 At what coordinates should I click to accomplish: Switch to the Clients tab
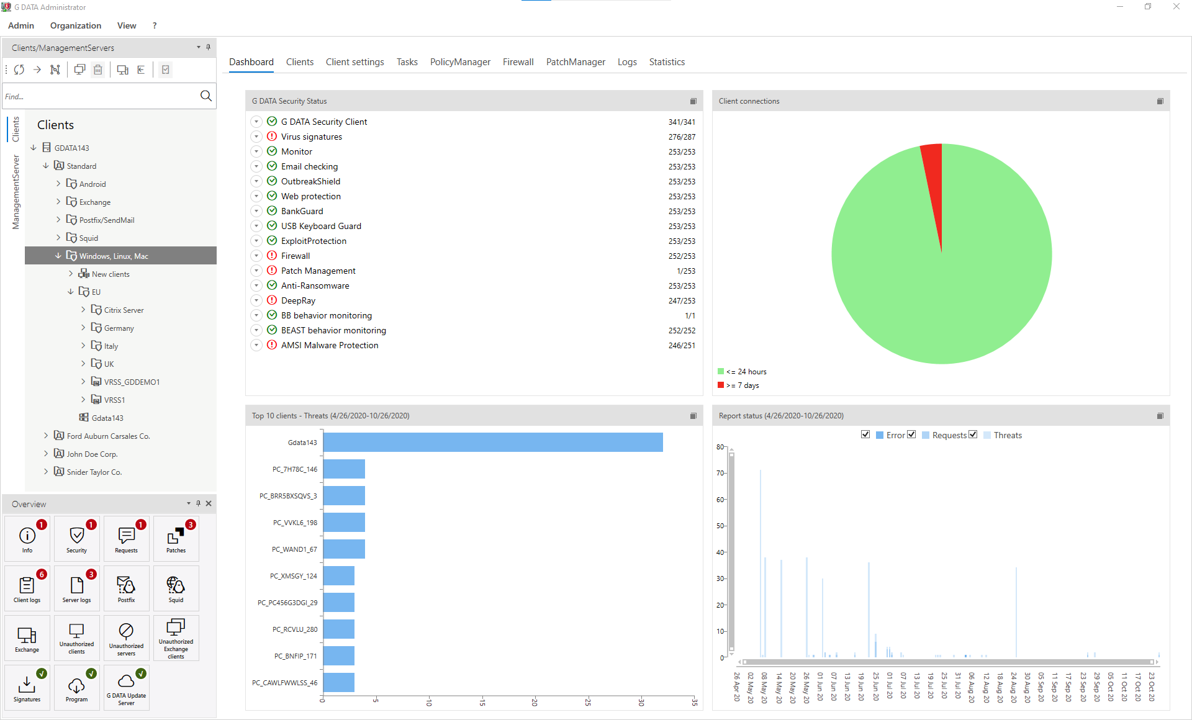pyautogui.click(x=300, y=62)
